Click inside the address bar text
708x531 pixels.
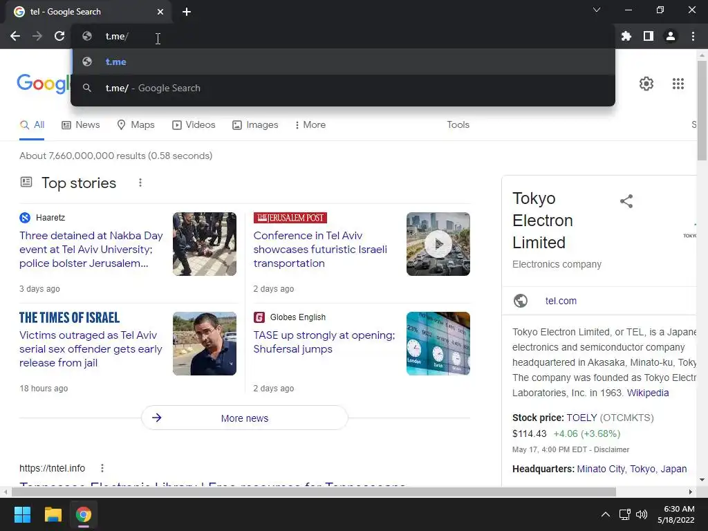pyautogui.click(x=117, y=37)
